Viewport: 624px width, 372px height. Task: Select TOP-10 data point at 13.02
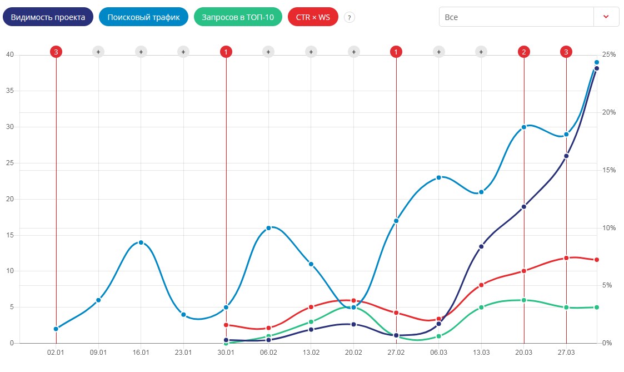coord(311,322)
